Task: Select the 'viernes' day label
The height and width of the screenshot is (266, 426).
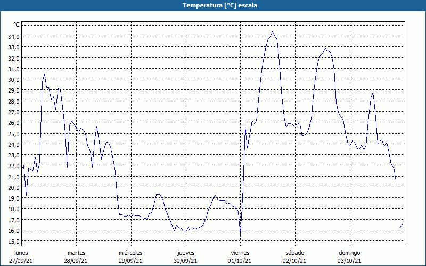Action: 240,253
